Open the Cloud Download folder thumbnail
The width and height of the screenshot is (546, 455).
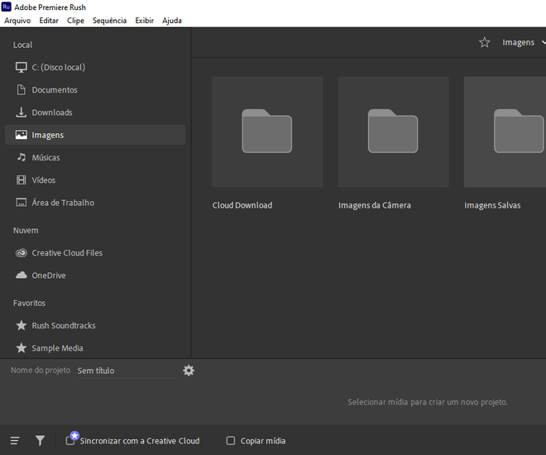coord(267,132)
